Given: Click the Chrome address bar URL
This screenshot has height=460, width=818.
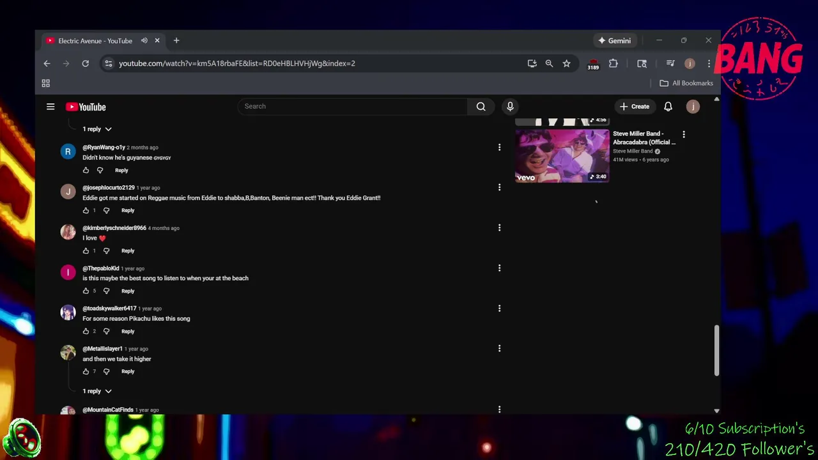Looking at the screenshot, I should tap(236, 63).
